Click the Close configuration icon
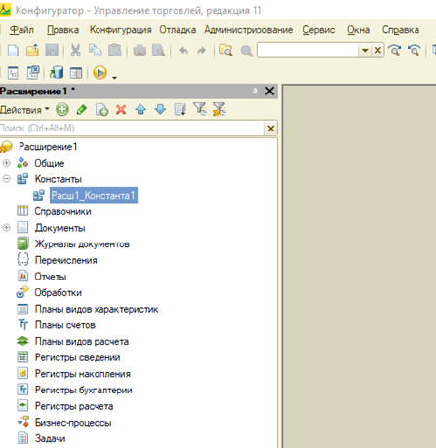Viewport: 436px width, 448px height. click(33, 72)
